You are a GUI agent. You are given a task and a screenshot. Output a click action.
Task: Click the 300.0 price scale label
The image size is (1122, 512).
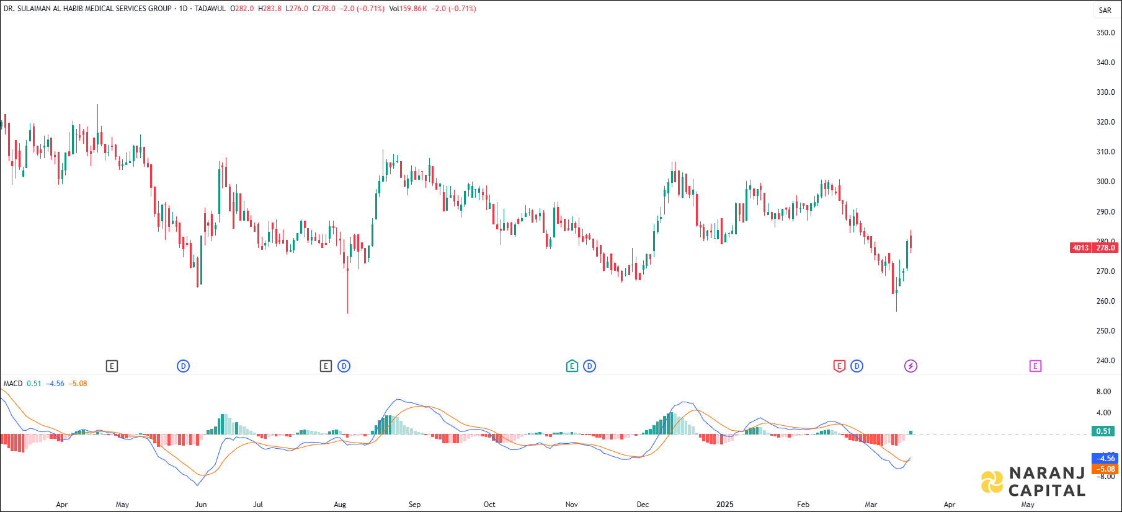(x=1105, y=182)
